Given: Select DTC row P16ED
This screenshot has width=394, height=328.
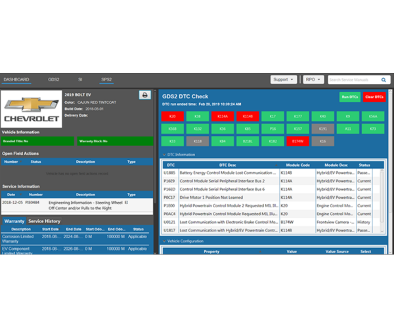Looking at the screenshot, I should coord(271,189).
